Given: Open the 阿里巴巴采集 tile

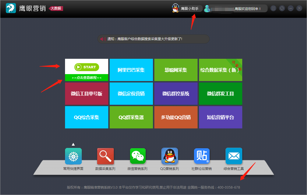Looking at the screenshot, I should point(131,70).
